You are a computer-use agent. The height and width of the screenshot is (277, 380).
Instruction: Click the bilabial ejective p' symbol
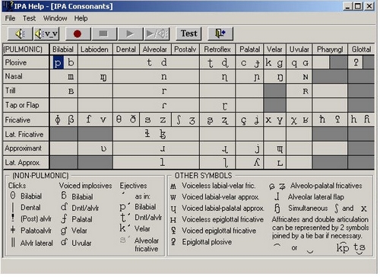click(125, 207)
